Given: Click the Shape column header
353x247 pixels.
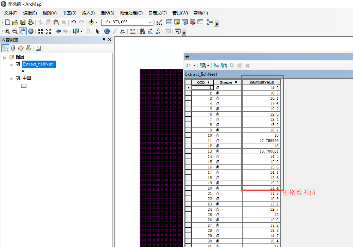Looking at the screenshot, I should (x=228, y=82).
